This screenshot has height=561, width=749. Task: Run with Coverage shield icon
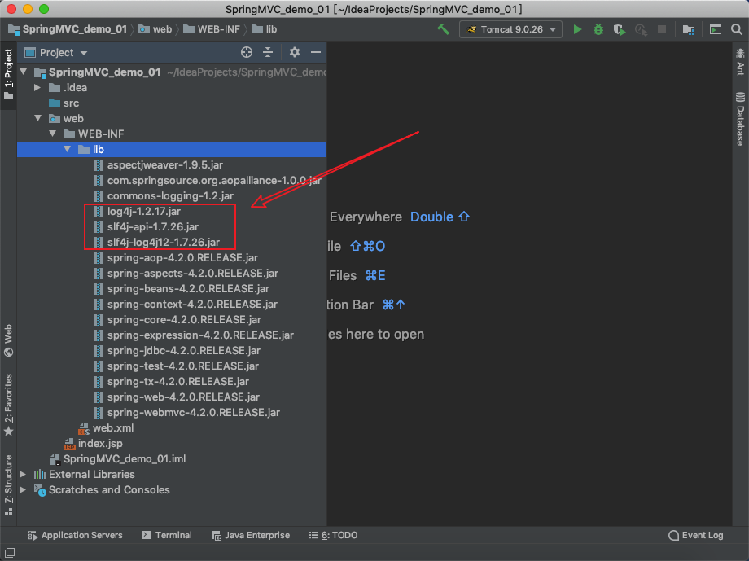tap(620, 29)
